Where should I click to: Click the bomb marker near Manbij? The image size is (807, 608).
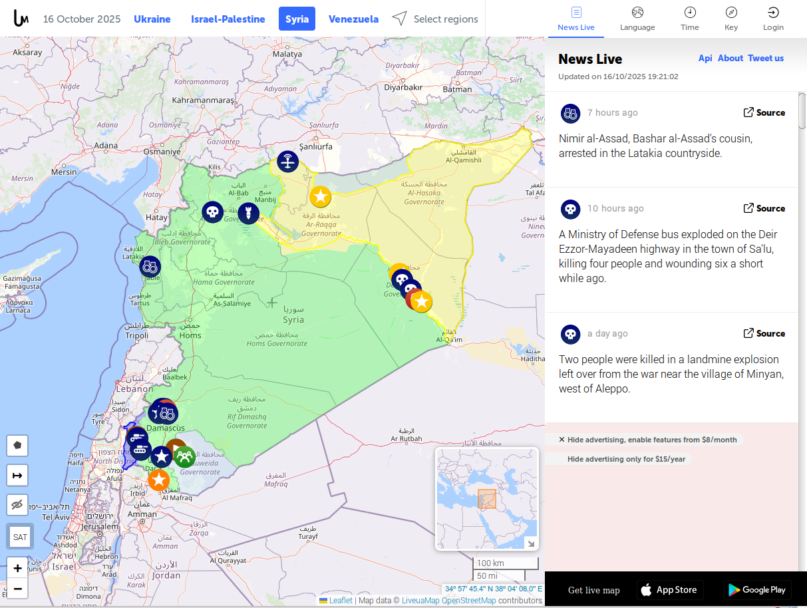tap(248, 213)
